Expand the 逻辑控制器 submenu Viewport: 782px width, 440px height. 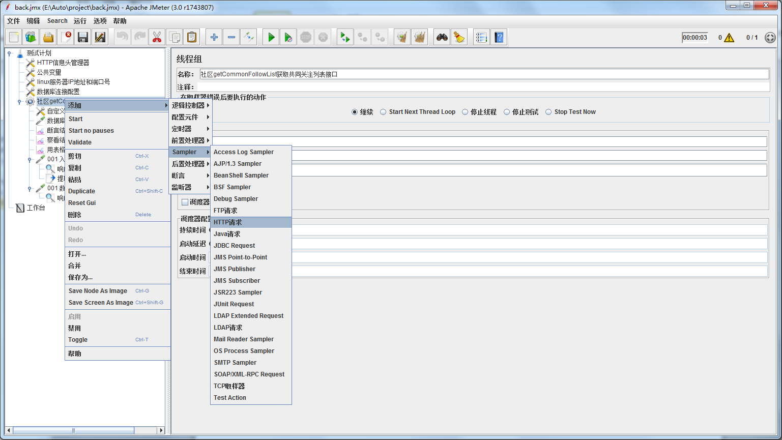pos(190,105)
